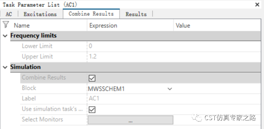Viewport: 264px width, 129px height.
Task: Open the Excitations tab
Action: coord(40,14)
